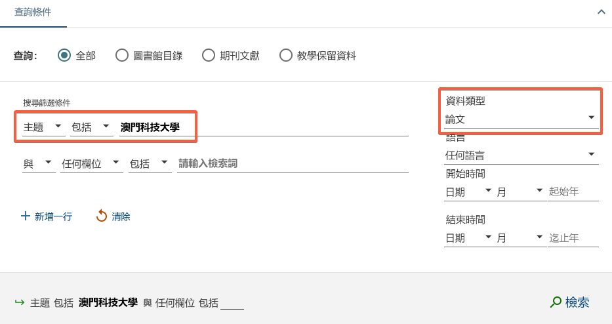Expand the 任何語言 language dropdown

pyautogui.click(x=520, y=155)
